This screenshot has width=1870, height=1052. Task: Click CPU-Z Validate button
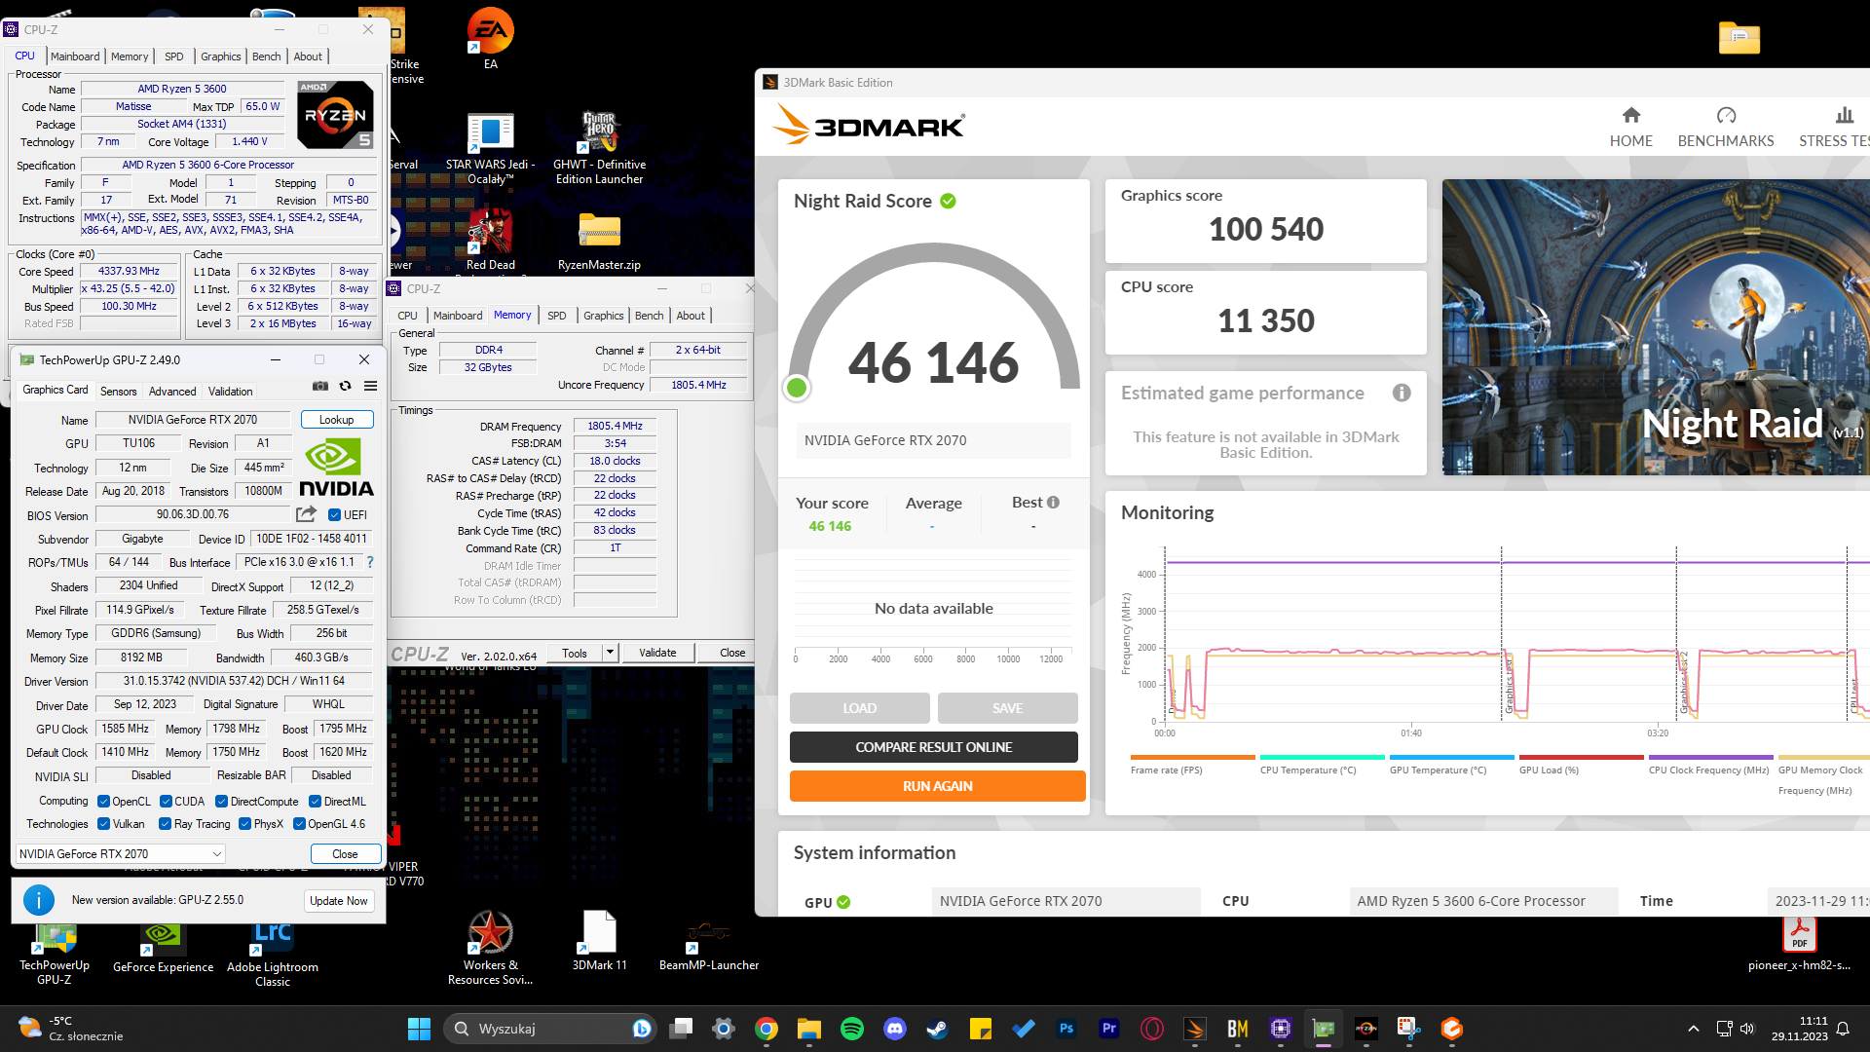point(657,653)
